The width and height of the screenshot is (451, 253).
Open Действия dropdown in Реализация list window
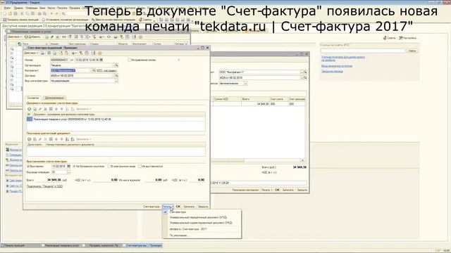(14, 37)
